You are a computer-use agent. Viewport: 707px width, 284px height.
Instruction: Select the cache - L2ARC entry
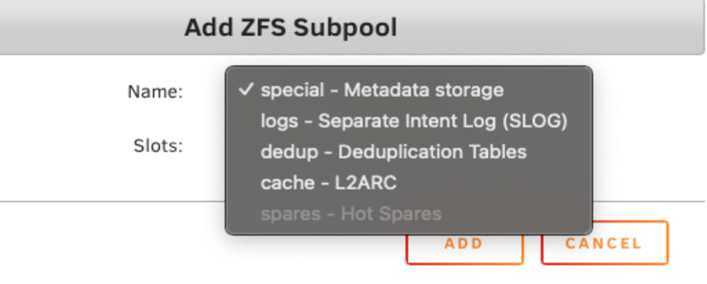click(328, 183)
